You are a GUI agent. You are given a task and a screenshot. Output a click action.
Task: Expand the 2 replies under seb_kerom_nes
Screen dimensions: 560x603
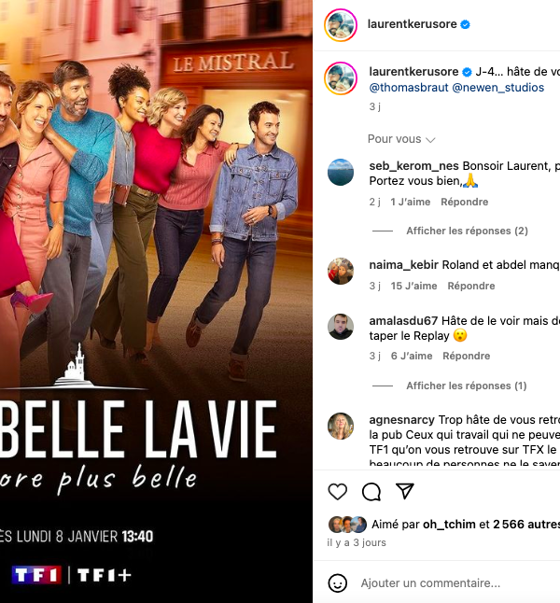click(467, 231)
